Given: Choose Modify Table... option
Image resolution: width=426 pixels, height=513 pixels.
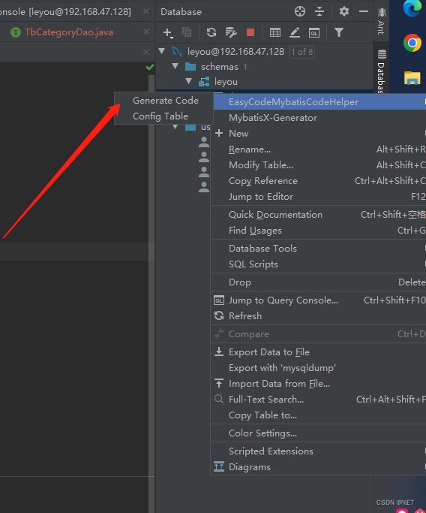Looking at the screenshot, I should point(318,165).
